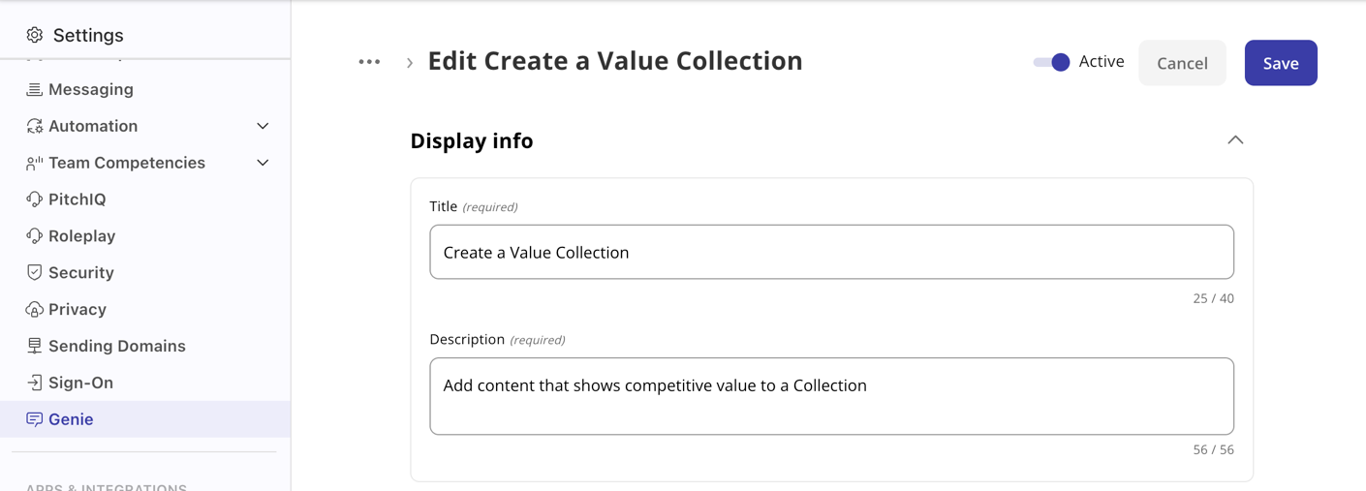Viewport: 1366px width, 491px height.
Task: Click the Automation icon in sidebar
Action: tap(35, 126)
